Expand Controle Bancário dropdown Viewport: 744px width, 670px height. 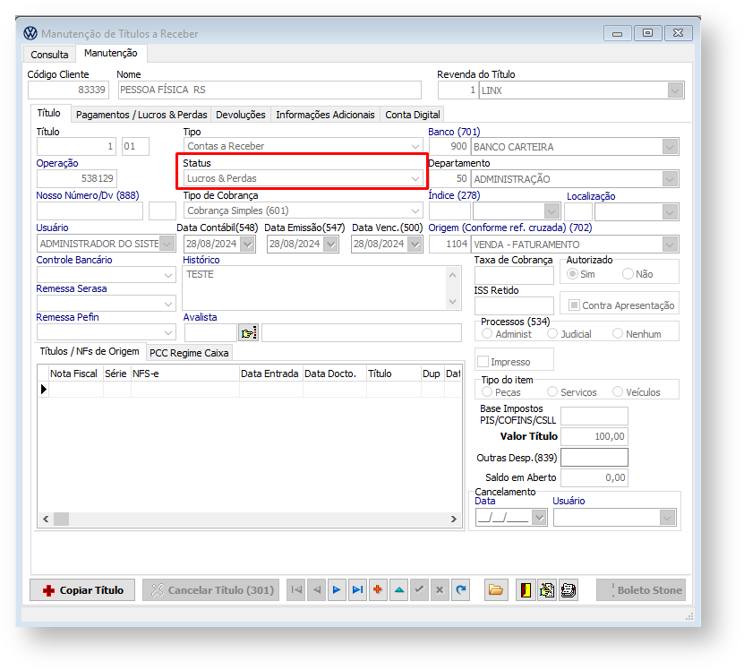point(168,275)
